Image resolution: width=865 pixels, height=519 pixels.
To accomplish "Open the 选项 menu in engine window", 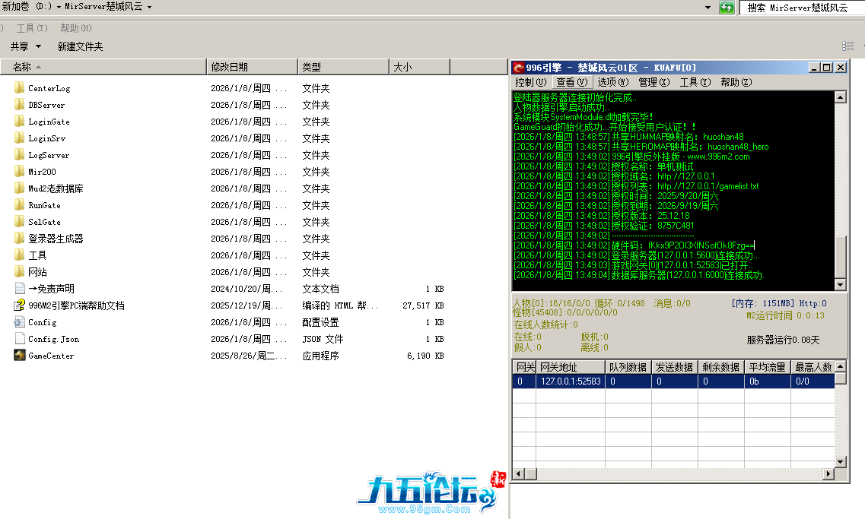I will pyautogui.click(x=612, y=82).
